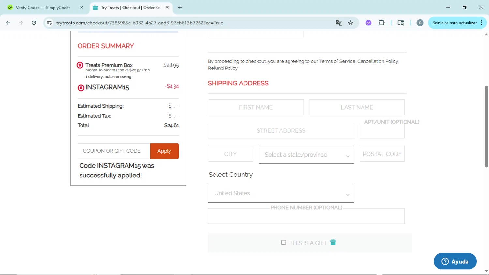Click the Select Country label
Image resolution: width=489 pixels, height=275 pixels.
pyautogui.click(x=230, y=175)
